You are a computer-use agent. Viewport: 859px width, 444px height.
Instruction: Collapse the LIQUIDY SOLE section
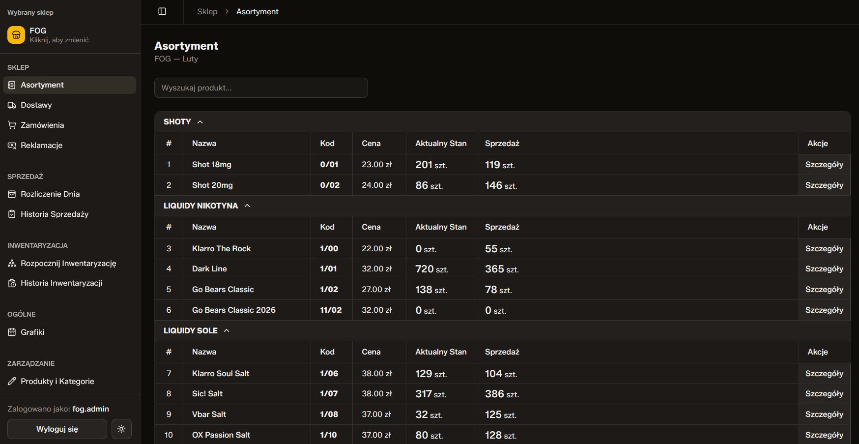click(x=227, y=331)
